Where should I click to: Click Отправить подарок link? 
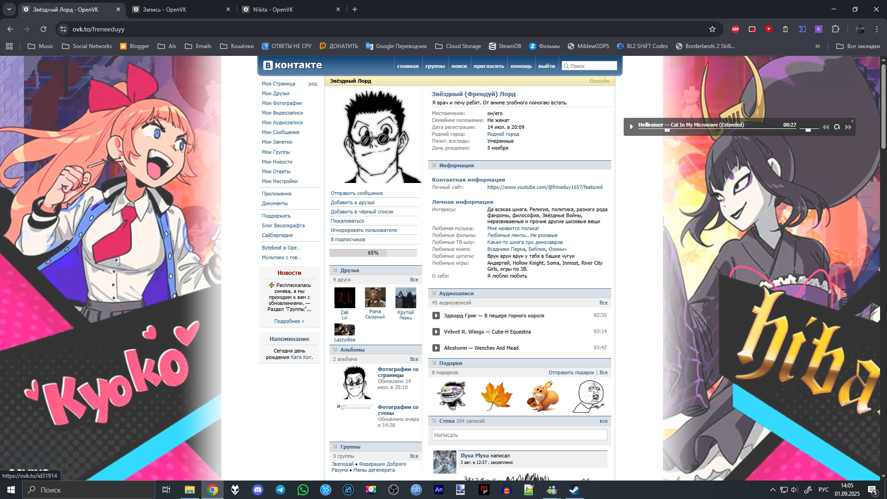pos(571,372)
